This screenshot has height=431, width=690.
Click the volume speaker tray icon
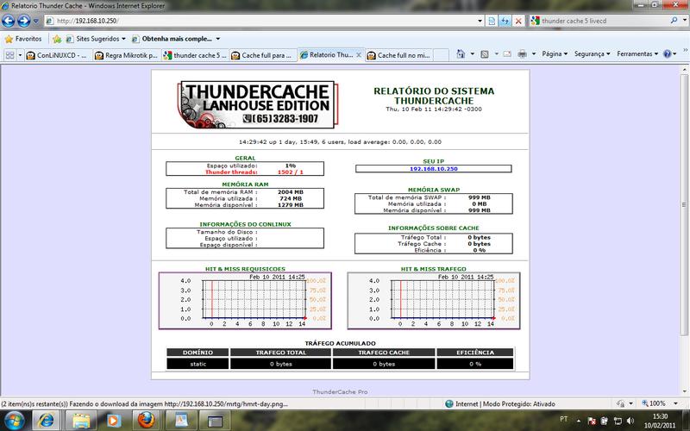[630, 421]
